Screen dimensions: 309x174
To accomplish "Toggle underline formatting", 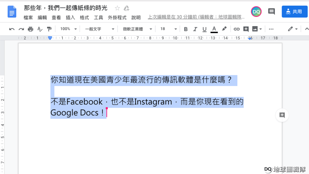I will [204, 29].
